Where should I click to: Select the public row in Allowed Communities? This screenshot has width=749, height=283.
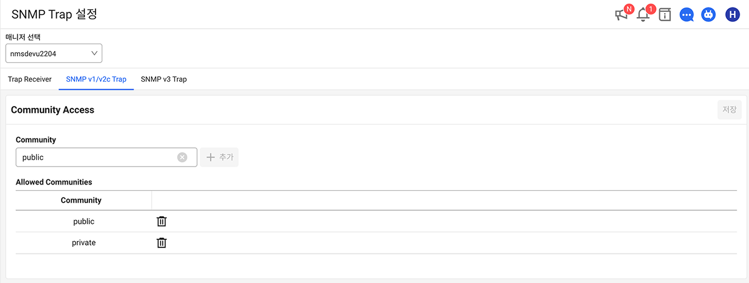[84, 221]
